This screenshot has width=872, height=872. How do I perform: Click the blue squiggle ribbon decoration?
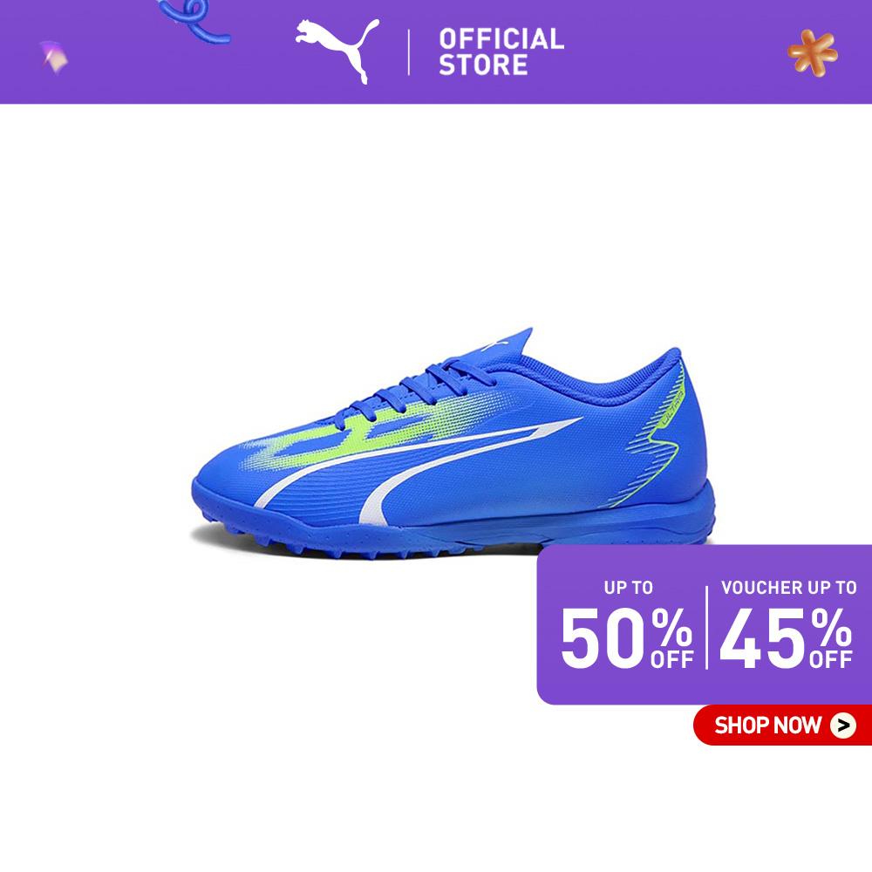194,21
